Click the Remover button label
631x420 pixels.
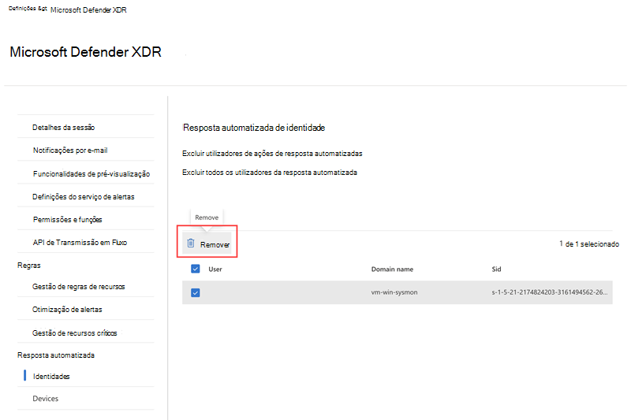click(215, 244)
